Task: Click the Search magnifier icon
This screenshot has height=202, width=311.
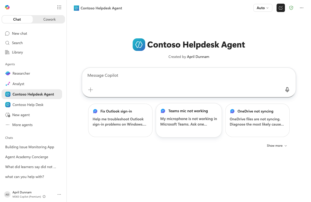Action: [x=7, y=43]
